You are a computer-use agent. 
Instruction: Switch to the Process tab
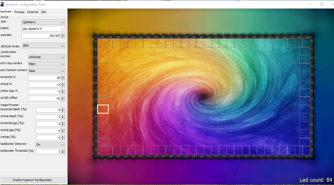tap(19, 12)
